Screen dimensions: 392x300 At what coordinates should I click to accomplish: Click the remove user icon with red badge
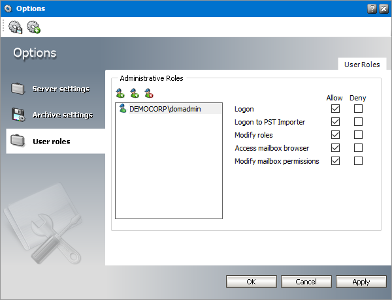[x=149, y=93]
